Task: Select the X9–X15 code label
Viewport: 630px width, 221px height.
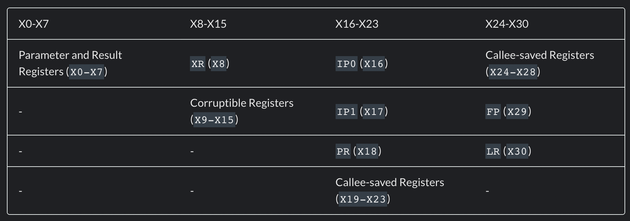Action: click(x=214, y=120)
